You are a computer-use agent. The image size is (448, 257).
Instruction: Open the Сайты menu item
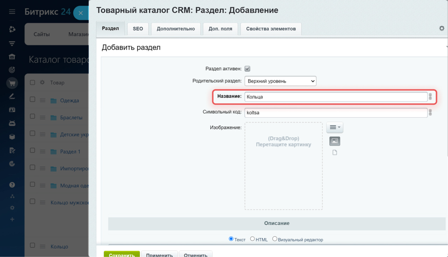[42, 34]
